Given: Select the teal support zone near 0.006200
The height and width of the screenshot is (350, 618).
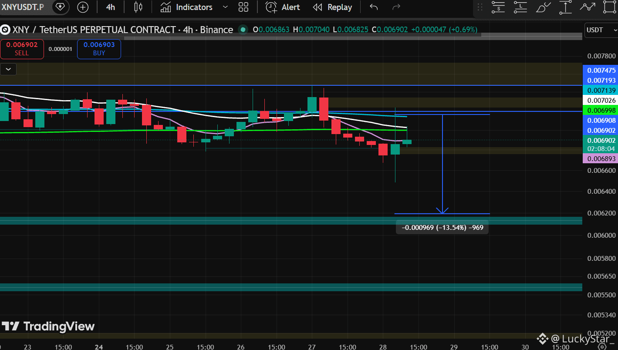Looking at the screenshot, I should coord(291,221).
